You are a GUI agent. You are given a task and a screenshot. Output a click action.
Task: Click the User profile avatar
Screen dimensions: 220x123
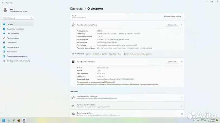5,10
